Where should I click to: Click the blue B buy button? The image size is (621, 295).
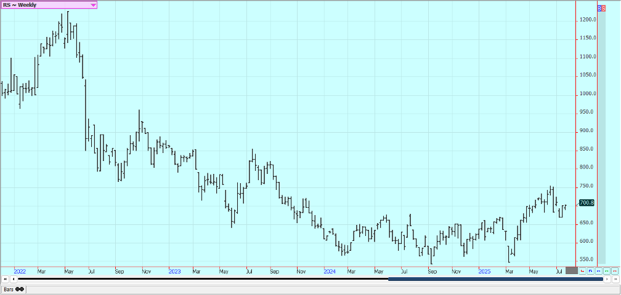[x=599, y=8]
